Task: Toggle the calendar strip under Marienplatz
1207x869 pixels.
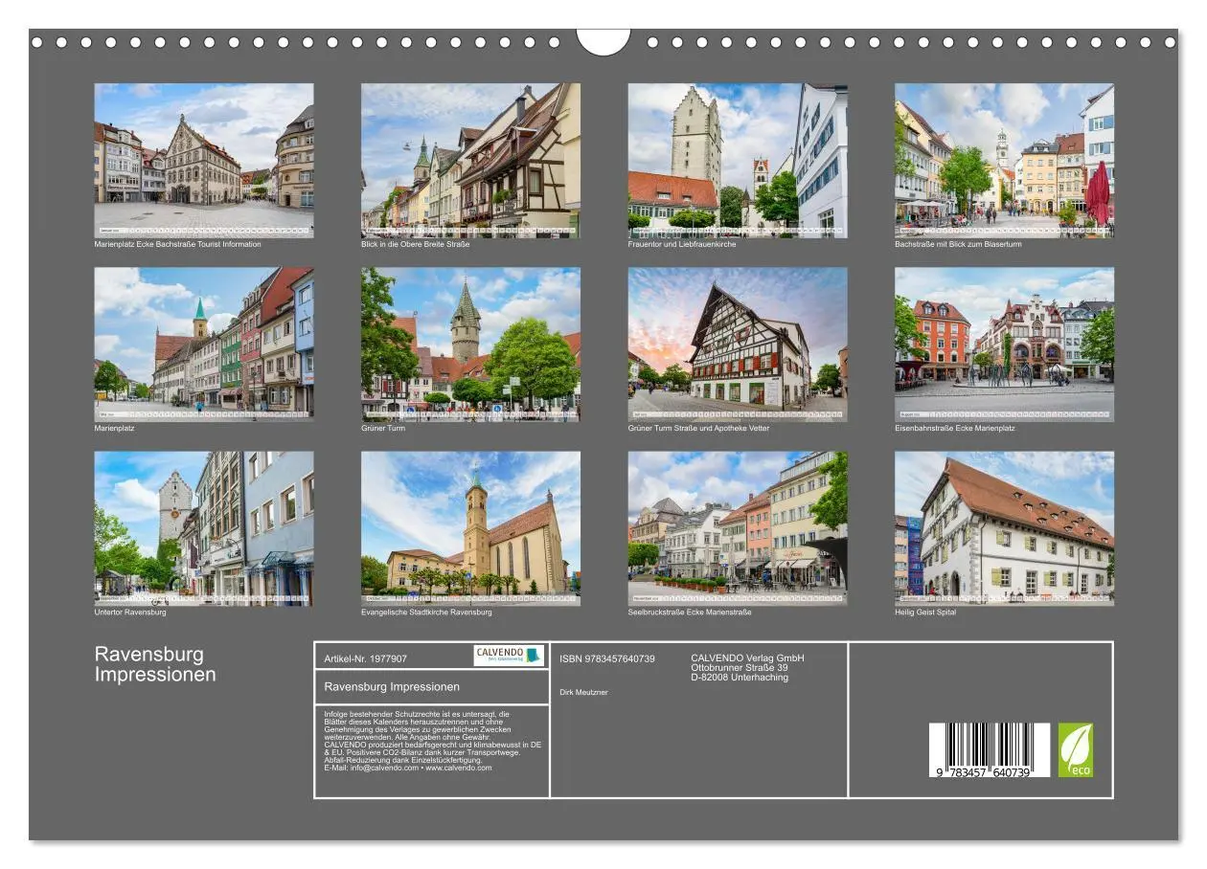Action: tap(204, 415)
